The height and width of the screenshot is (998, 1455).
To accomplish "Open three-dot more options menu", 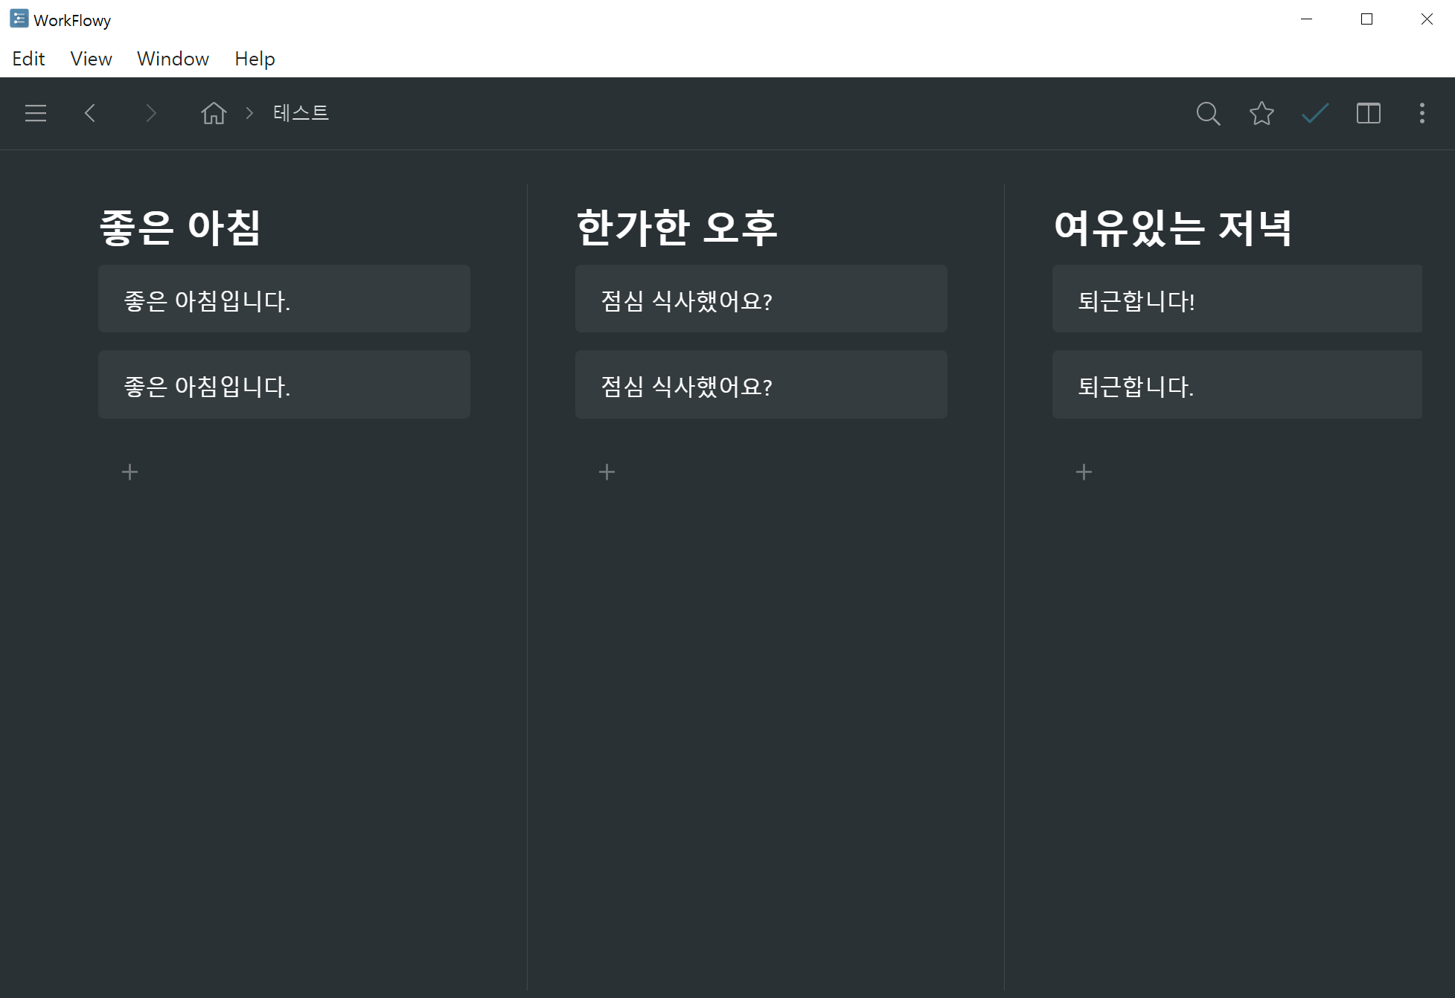I will [x=1422, y=113].
